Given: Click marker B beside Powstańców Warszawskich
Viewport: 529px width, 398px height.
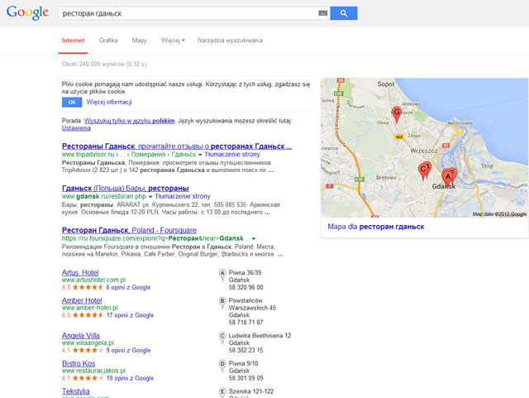Looking at the screenshot, I should 222,303.
